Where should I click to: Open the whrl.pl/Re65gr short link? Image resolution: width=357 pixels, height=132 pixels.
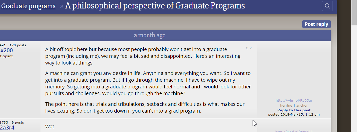point(294,101)
